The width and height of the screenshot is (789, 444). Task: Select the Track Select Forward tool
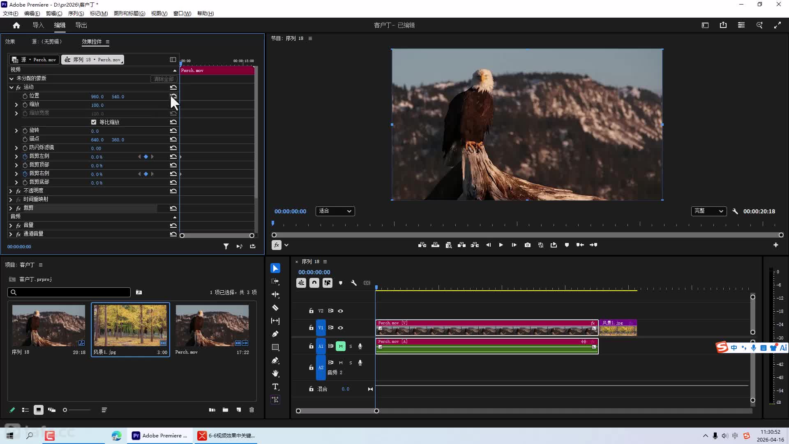point(275,282)
